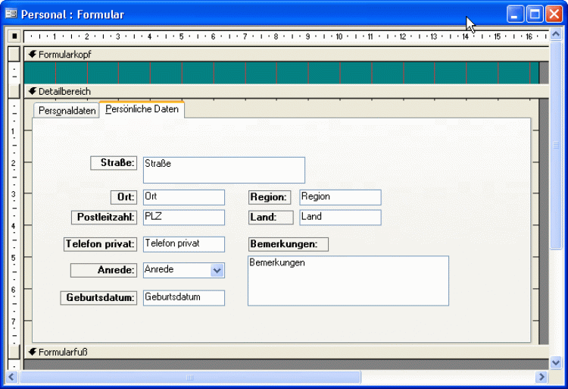Select the Persönliche Daten tab

click(x=142, y=110)
